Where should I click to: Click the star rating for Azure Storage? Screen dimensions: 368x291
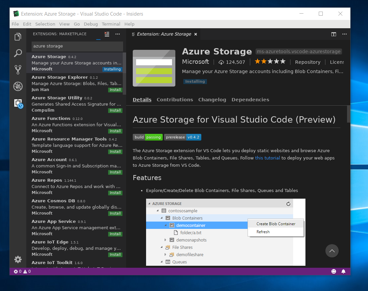(x=270, y=61)
